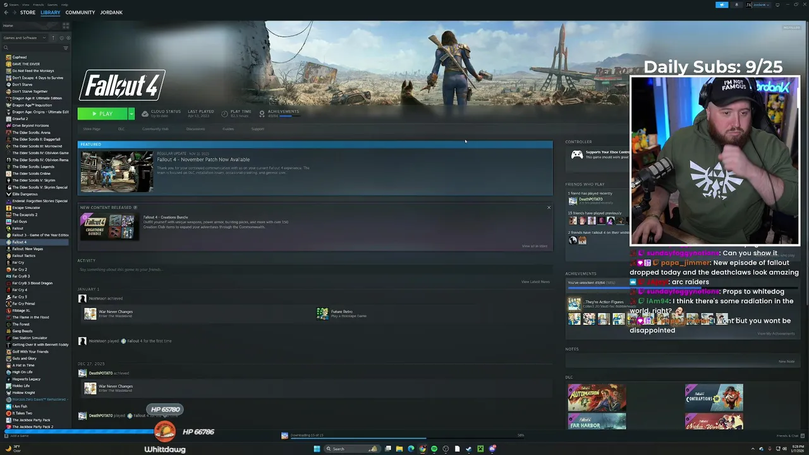The width and height of the screenshot is (809, 455).
Task: Click the ready-to-play filter icon
Action: point(68,37)
